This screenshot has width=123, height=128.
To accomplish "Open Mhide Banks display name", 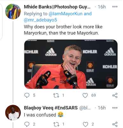I will coord(57,7).
